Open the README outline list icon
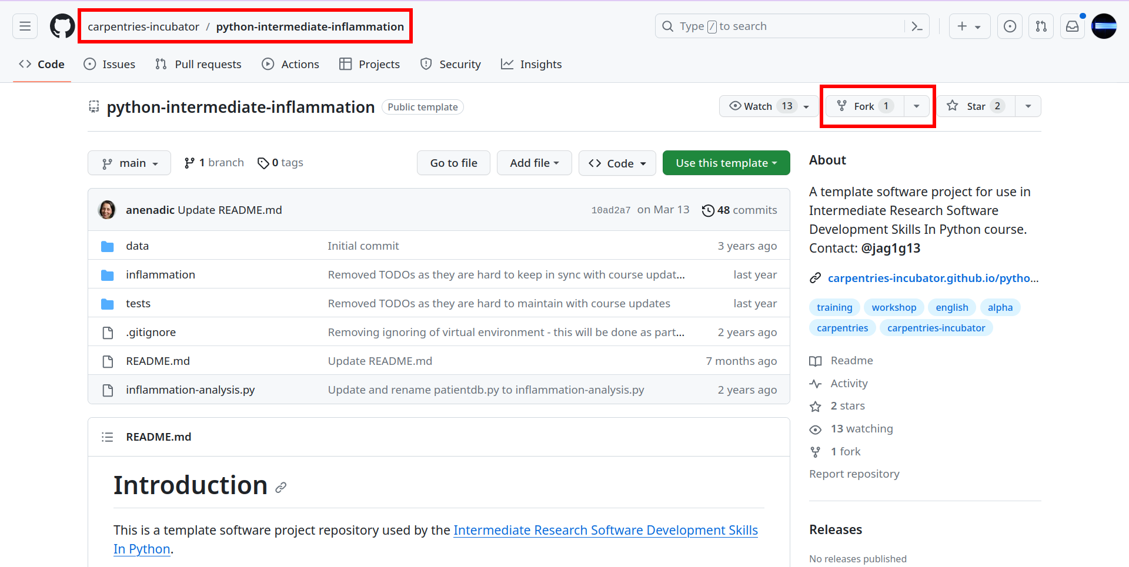 coord(107,437)
